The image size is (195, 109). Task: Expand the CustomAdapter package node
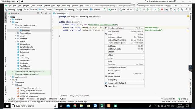[16, 33]
